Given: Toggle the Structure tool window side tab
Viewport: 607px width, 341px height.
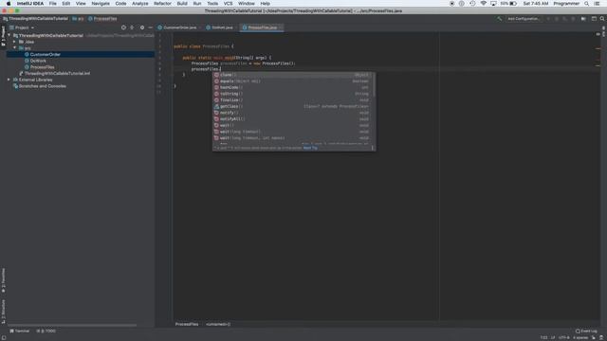Looking at the screenshot, I should pos(3,312).
